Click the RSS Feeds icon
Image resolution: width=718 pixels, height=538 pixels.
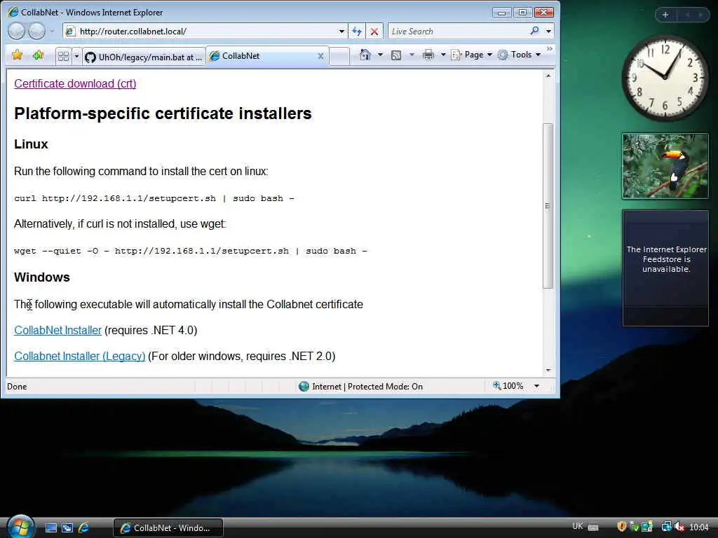point(396,55)
